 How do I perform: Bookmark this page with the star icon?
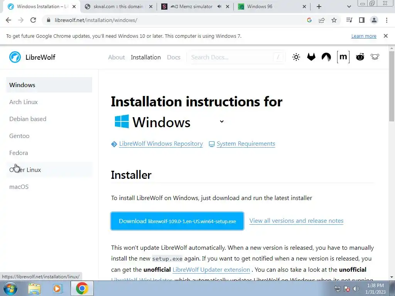pyautogui.click(x=334, y=20)
